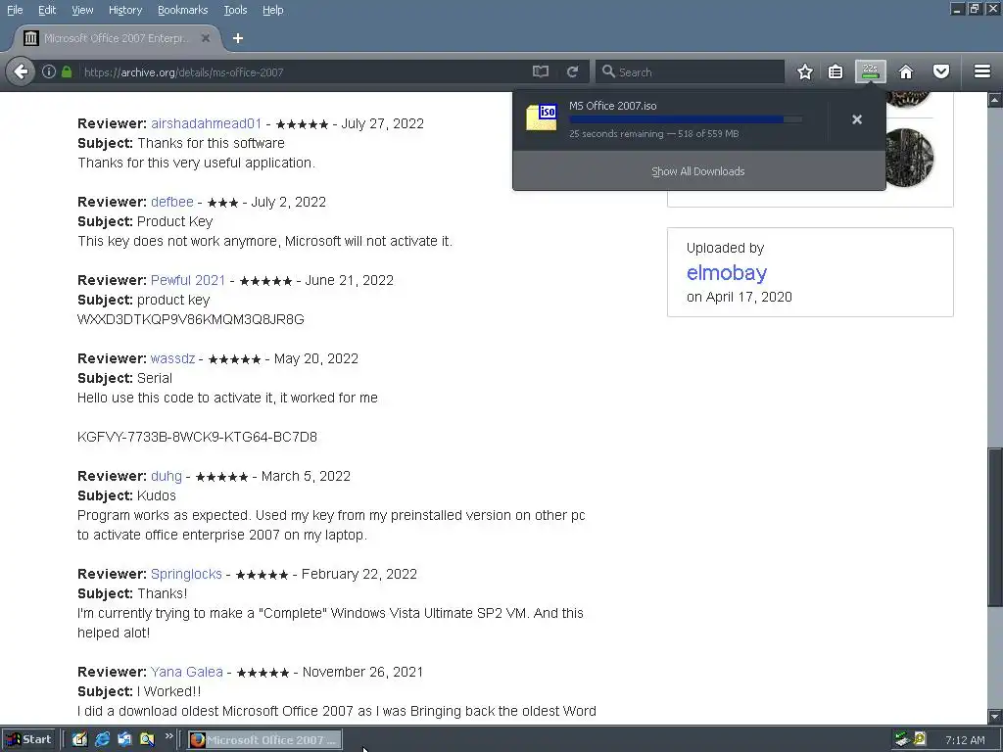
Task: Click the green padlock security icon
Action: pos(67,71)
